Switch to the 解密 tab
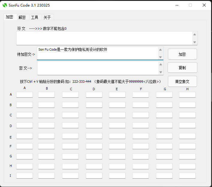Image resolution: width=212 pixels, height=187 pixels. pyautogui.click(x=22, y=17)
